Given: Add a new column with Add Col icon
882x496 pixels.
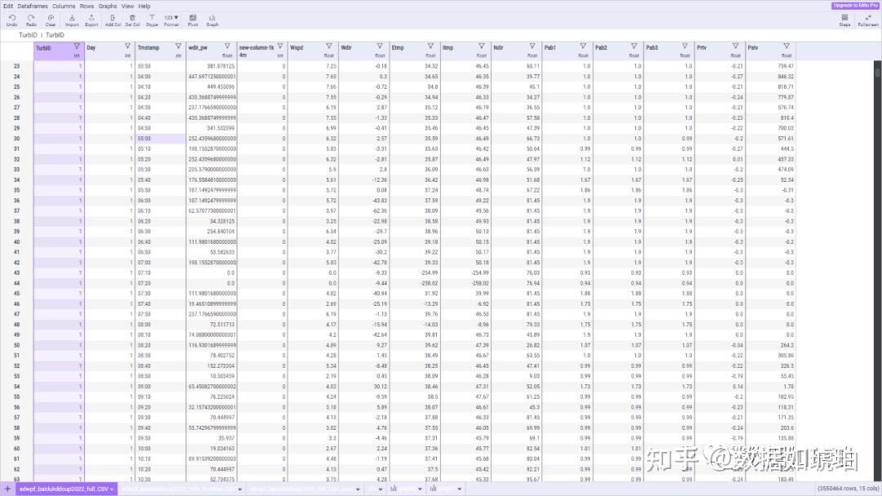Looking at the screenshot, I should [x=111, y=19].
